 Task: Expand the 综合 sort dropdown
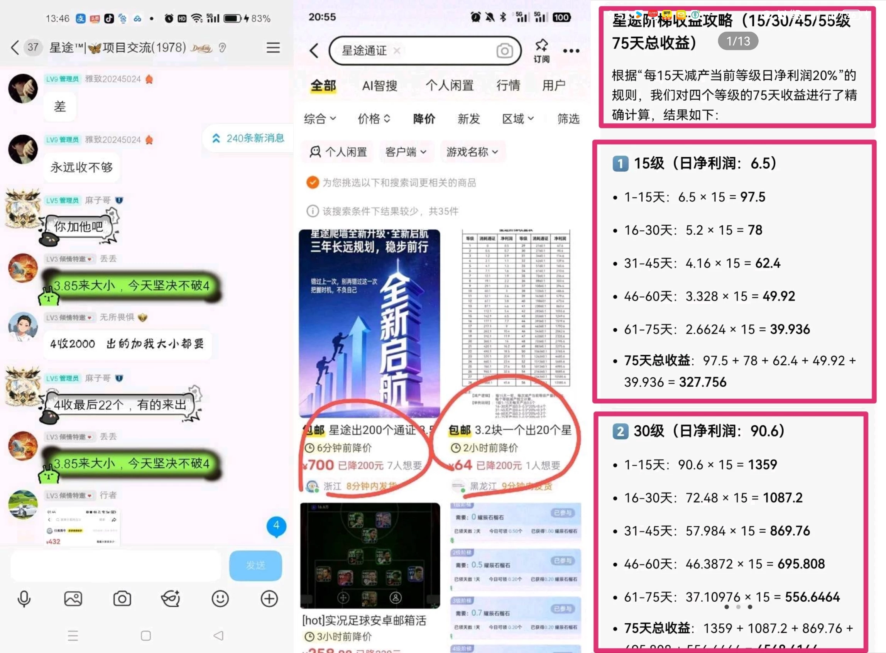click(320, 118)
